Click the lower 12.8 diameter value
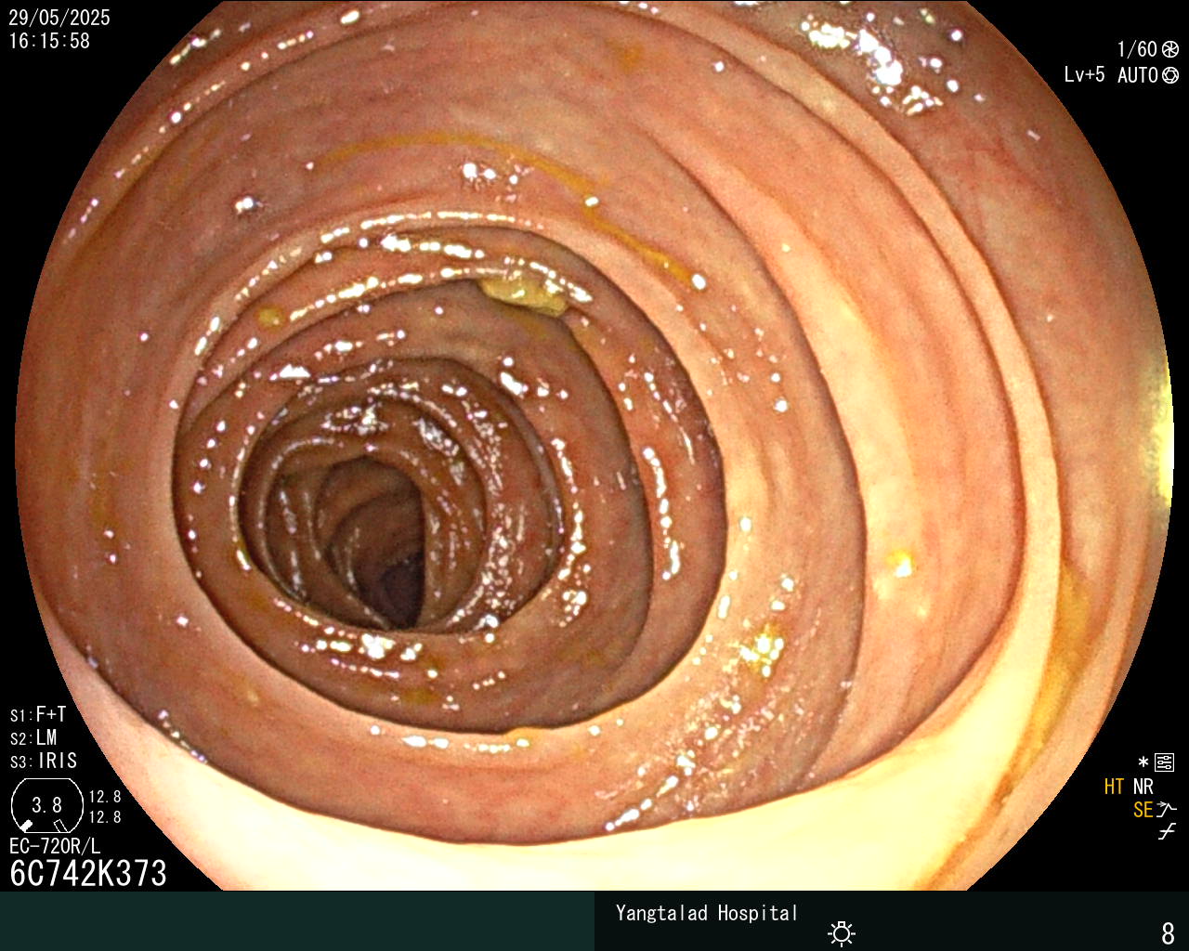 [x=105, y=817]
